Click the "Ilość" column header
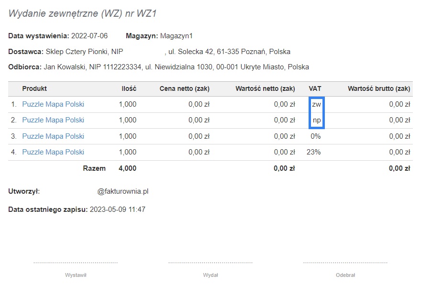The height and width of the screenshot is (308, 421). click(x=129, y=88)
